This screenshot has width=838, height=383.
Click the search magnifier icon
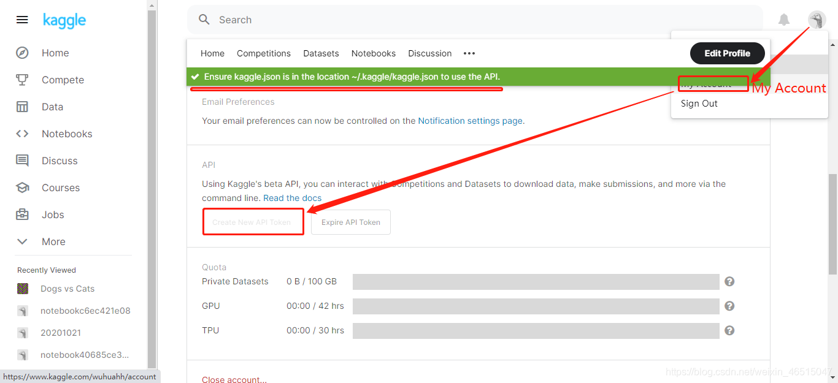[204, 20]
